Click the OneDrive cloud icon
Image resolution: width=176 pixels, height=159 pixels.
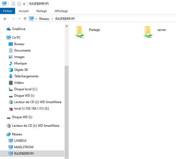(9, 29)
